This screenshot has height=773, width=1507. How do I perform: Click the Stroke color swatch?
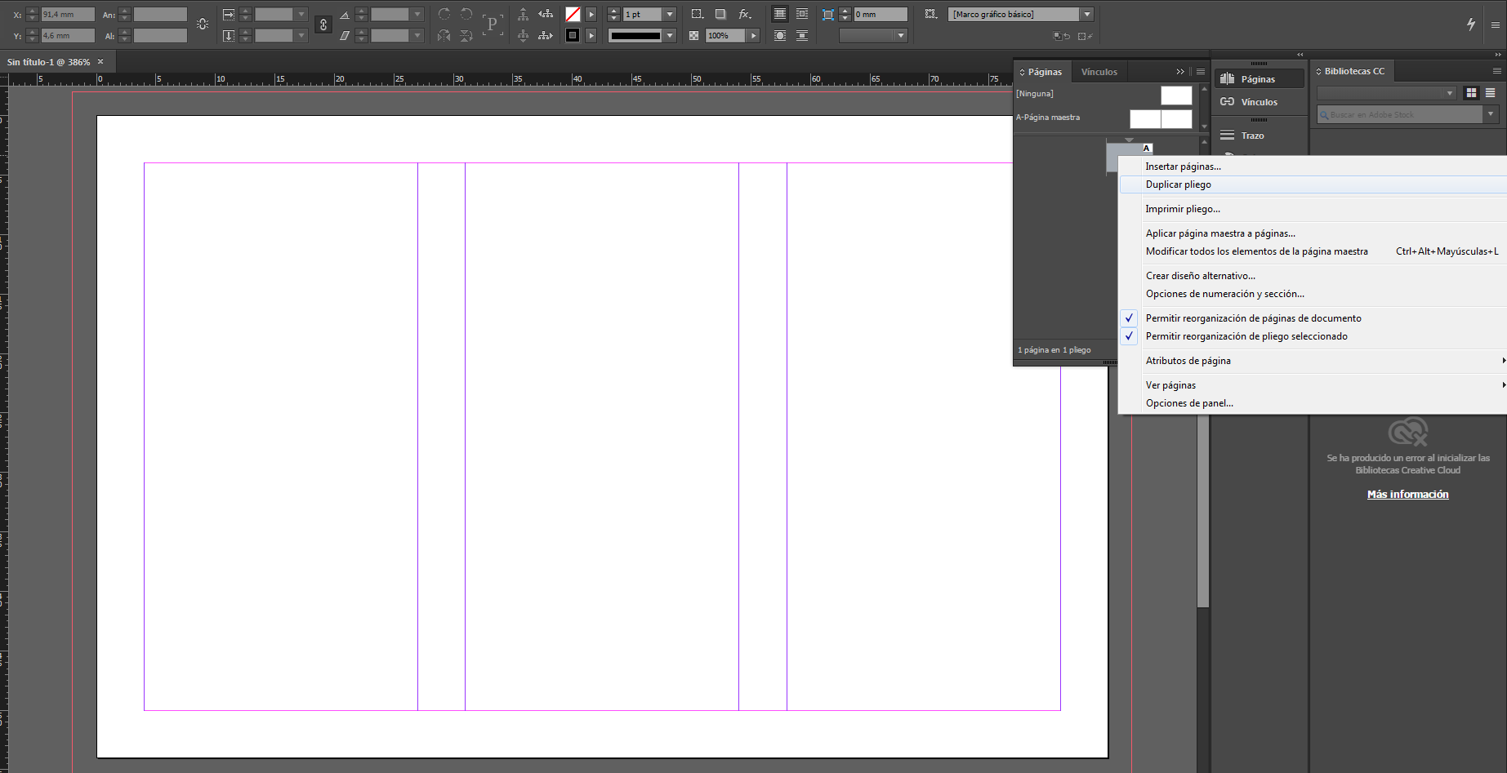pos(573,35)
